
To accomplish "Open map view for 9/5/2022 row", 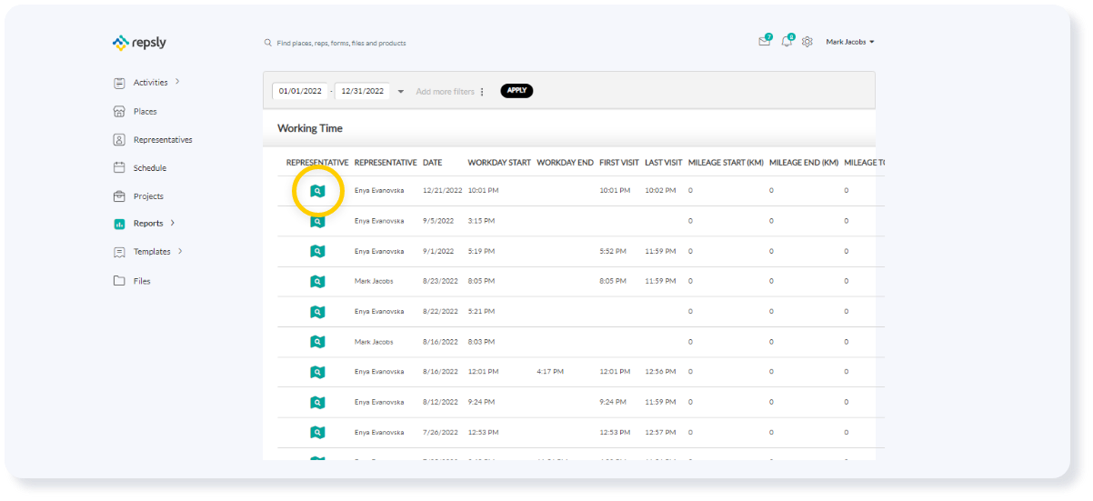I will point(317,221).
